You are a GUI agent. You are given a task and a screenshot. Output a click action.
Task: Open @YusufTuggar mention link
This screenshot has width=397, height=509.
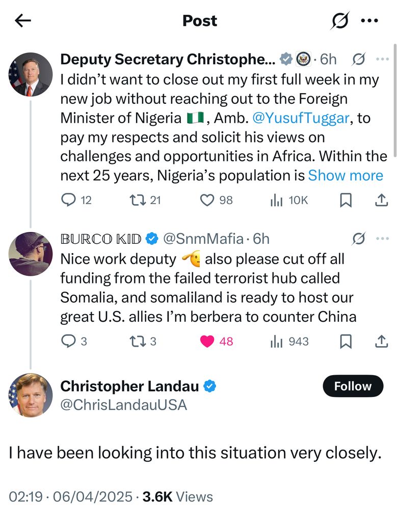tap(301, 118)
